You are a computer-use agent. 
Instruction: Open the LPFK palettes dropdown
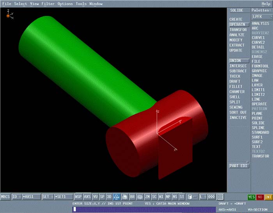tap(261, 17)
